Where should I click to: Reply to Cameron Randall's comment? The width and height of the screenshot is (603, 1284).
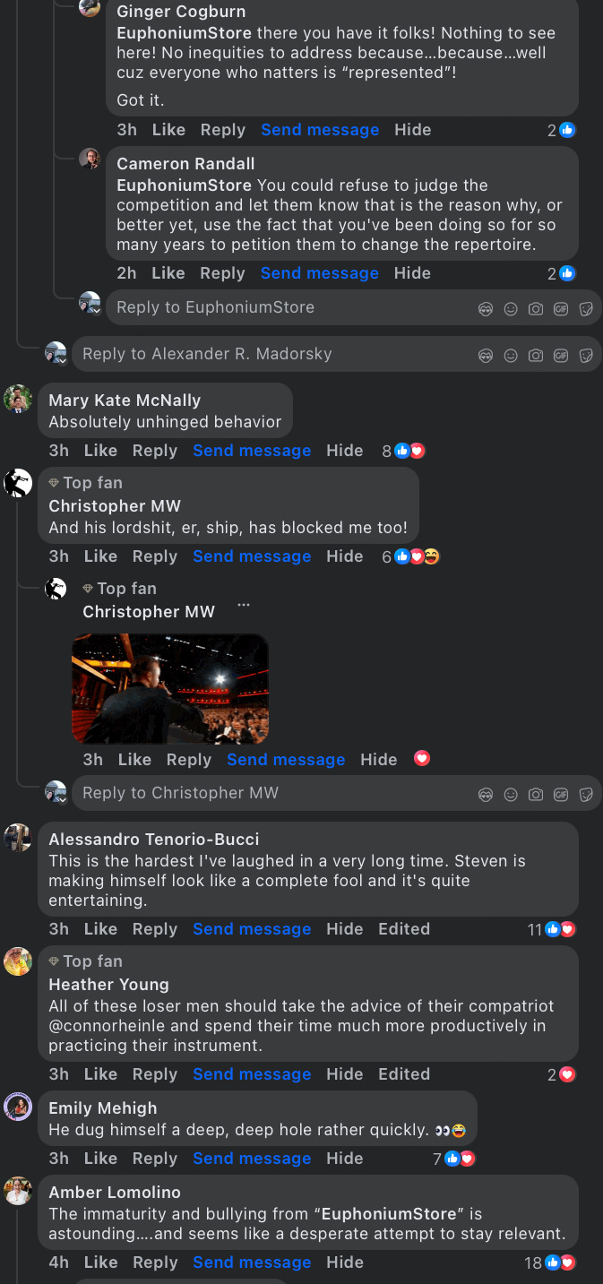tap(222, 273)
